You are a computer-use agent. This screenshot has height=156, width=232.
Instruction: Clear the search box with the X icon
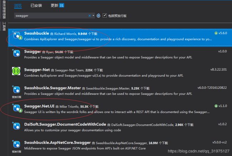90,16
